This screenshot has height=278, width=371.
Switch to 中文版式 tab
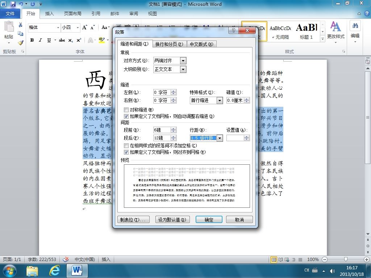coord(201,44)
